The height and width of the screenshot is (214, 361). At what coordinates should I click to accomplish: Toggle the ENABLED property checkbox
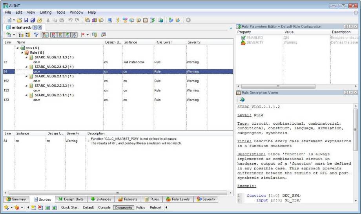coord(243,38)
